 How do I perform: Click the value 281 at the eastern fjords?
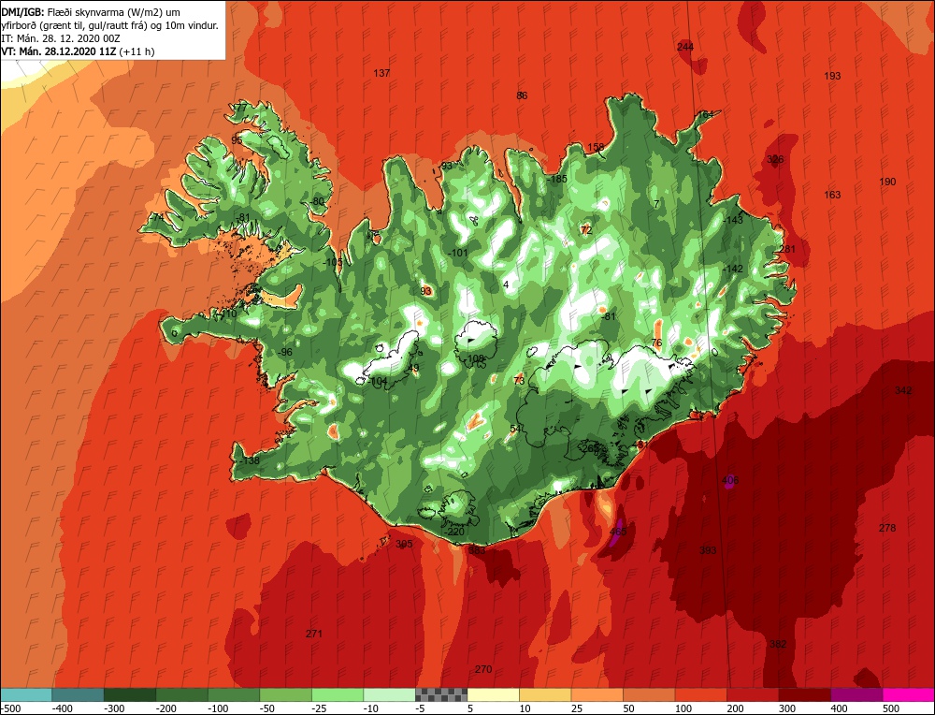pos(787,249)
